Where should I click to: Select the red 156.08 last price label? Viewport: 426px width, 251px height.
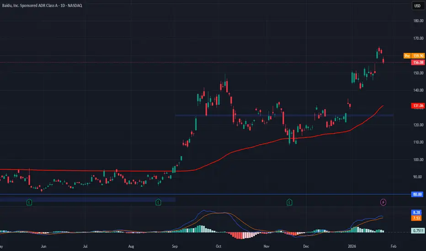418,63
